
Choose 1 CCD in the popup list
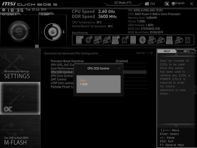(x=84, y=84)
